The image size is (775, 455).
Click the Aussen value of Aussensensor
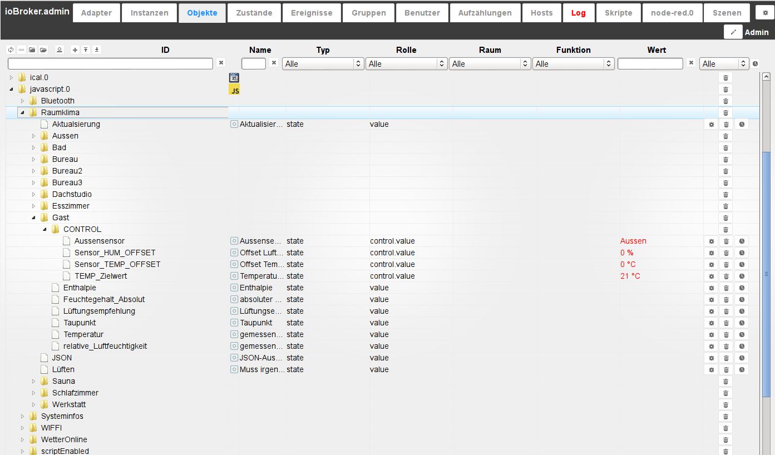(x=633, y=241)
